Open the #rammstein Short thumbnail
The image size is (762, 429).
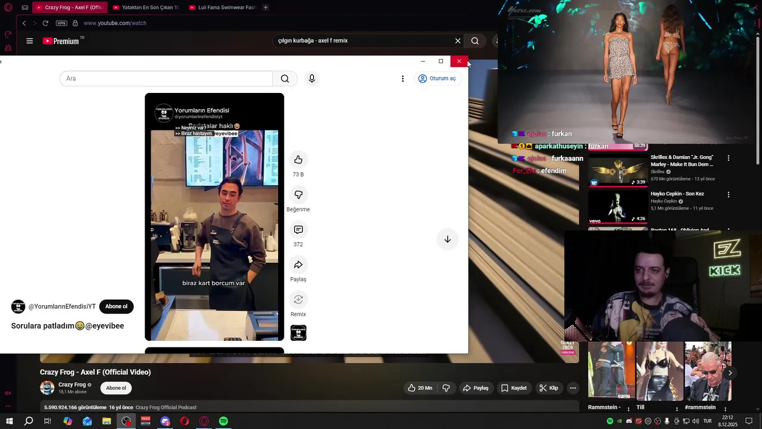click(x=708, y=371)
